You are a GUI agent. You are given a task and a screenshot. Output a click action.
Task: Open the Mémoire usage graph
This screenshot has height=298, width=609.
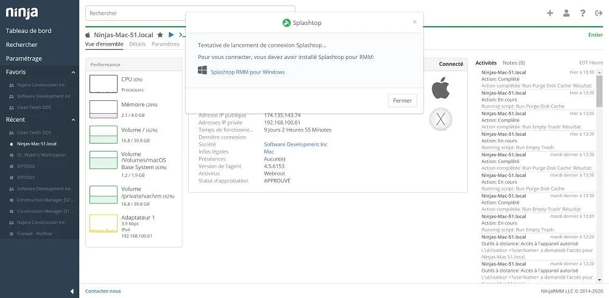(104, 109)
